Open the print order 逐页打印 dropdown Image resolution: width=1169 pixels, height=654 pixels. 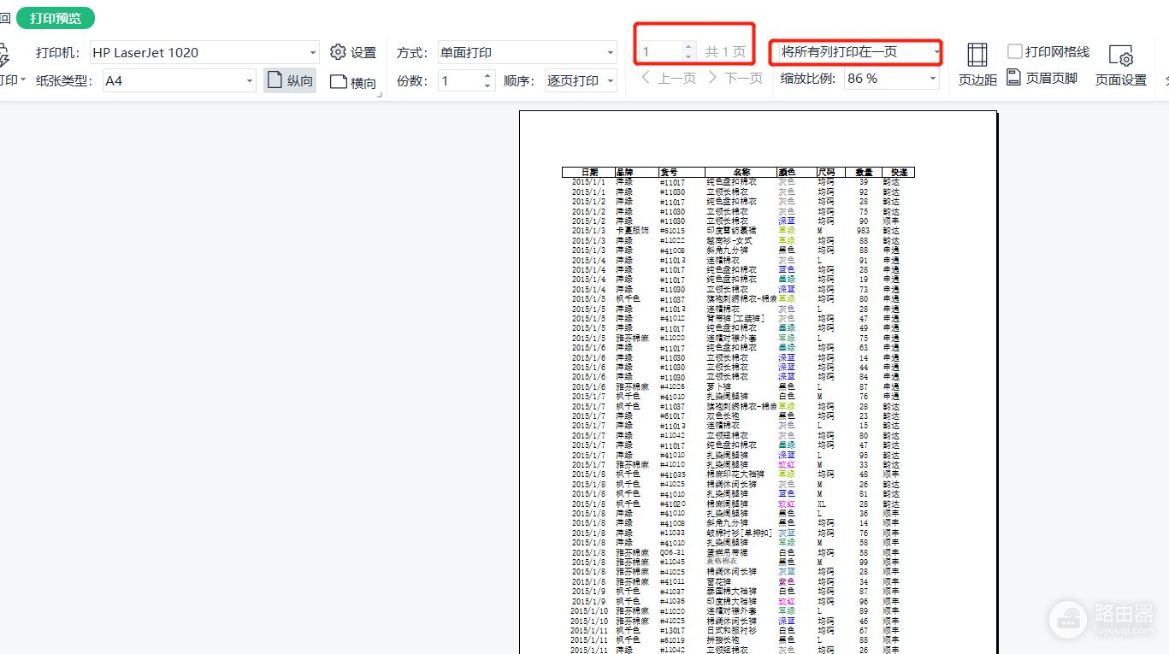coord(581,81)
